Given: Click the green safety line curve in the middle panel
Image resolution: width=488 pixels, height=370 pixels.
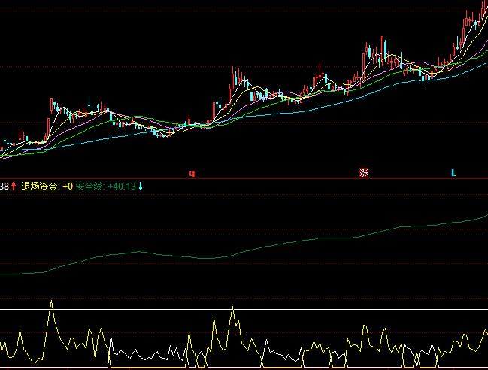Looking at the screenshot, I should point(301,241).
